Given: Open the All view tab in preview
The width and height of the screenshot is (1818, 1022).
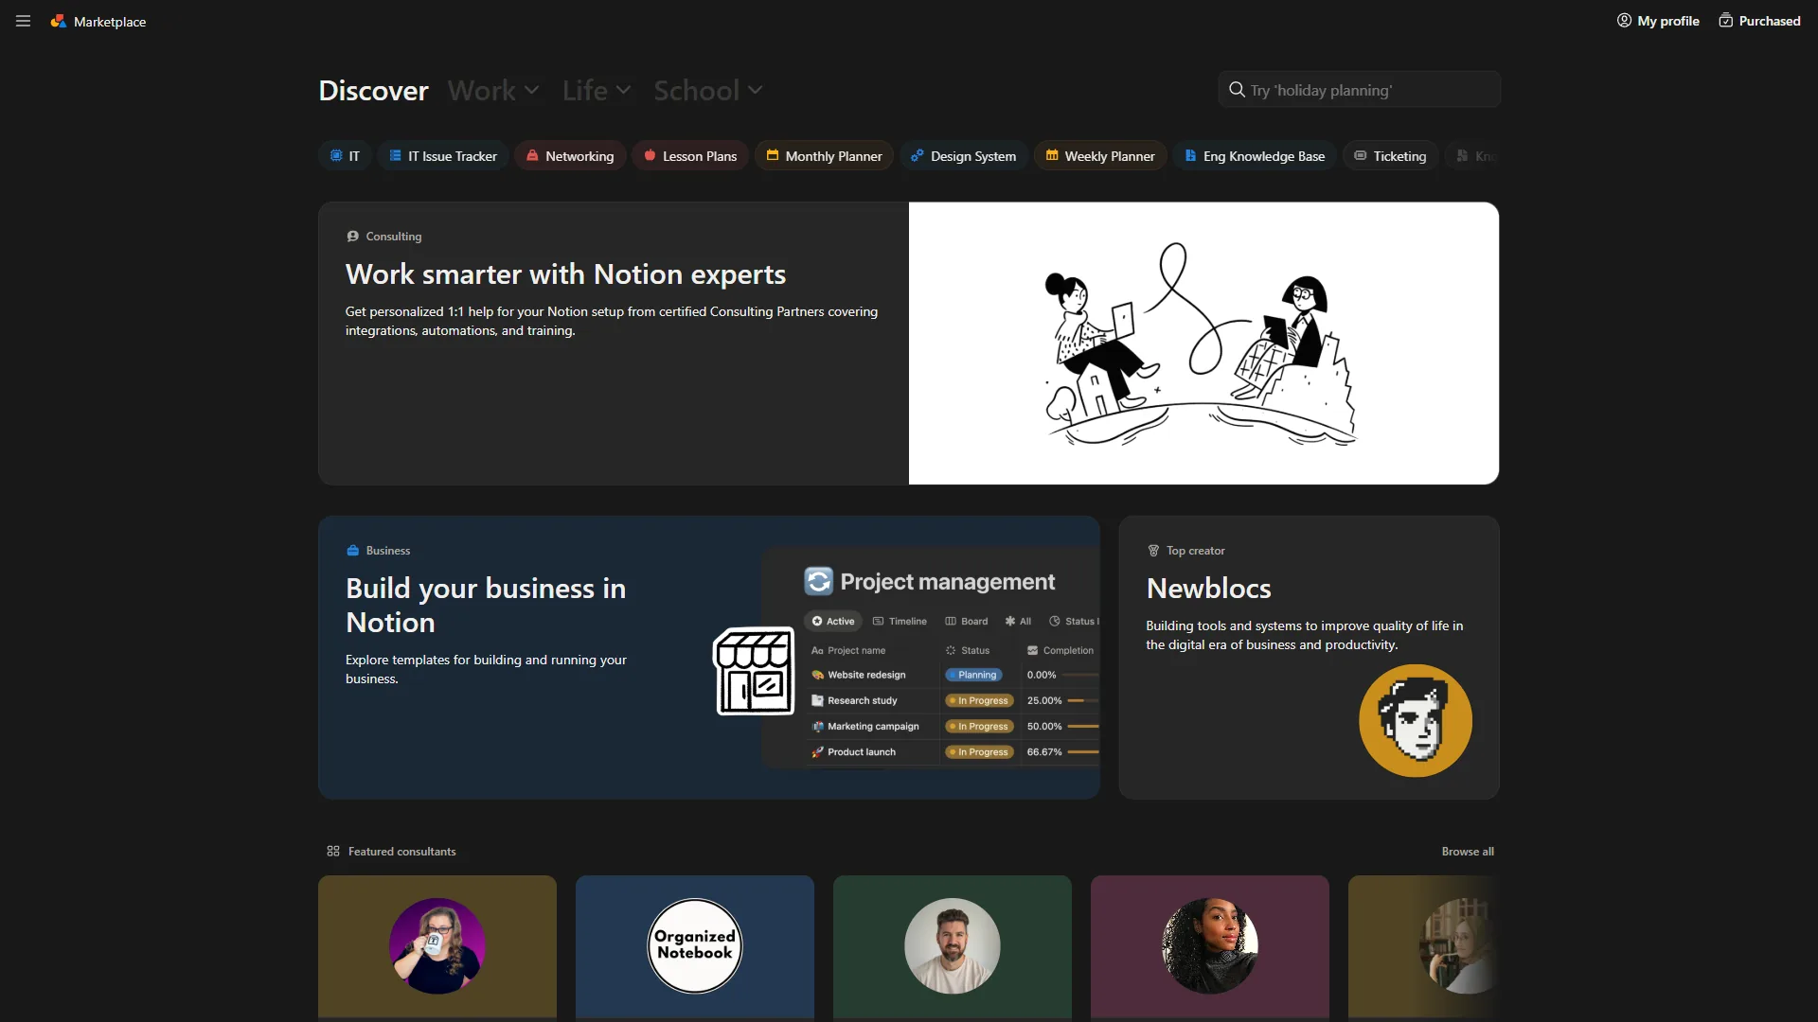Looking at the screenshot, I should [1018, 622].
